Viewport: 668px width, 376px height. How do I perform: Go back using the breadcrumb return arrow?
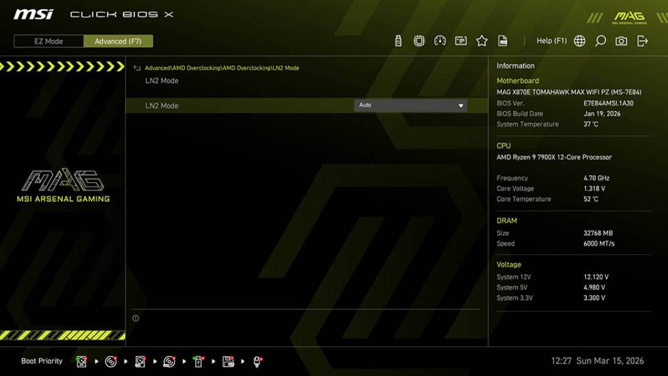pos(136,68)
